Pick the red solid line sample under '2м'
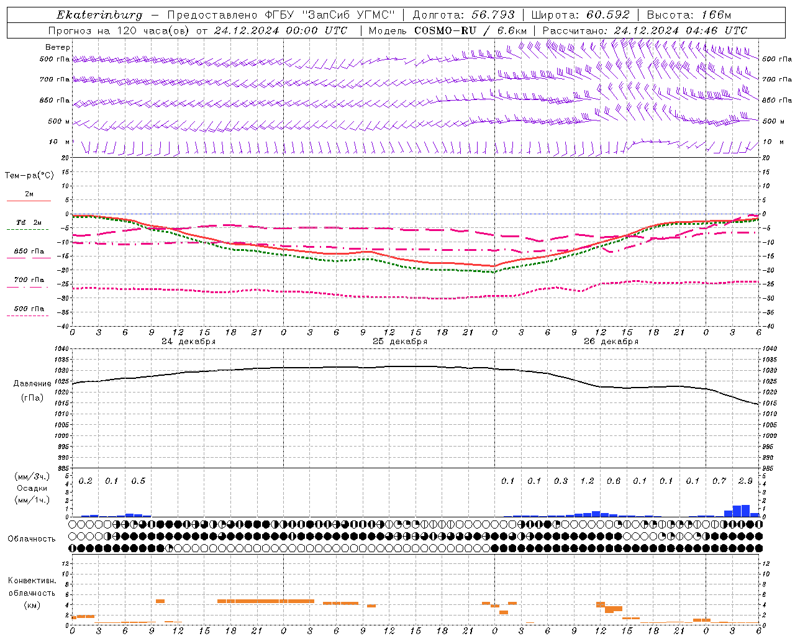Viewport: 795px width, 636px height. coord(29,201)
